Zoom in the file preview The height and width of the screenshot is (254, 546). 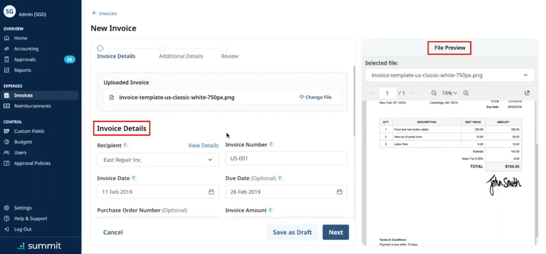point(466,93)
